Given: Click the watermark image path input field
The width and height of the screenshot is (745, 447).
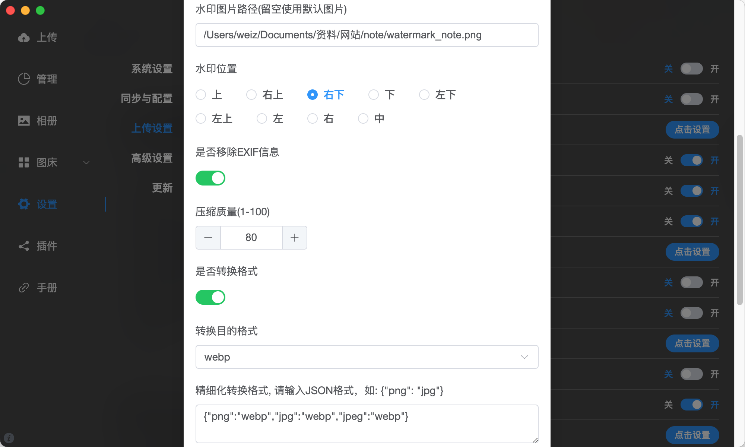Looking at the screenshot, I should [x=367, y=35].
